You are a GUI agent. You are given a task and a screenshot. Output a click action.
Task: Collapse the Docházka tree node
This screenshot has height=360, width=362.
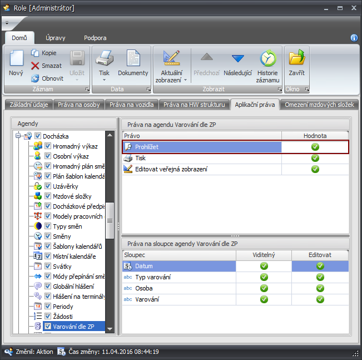18,136
